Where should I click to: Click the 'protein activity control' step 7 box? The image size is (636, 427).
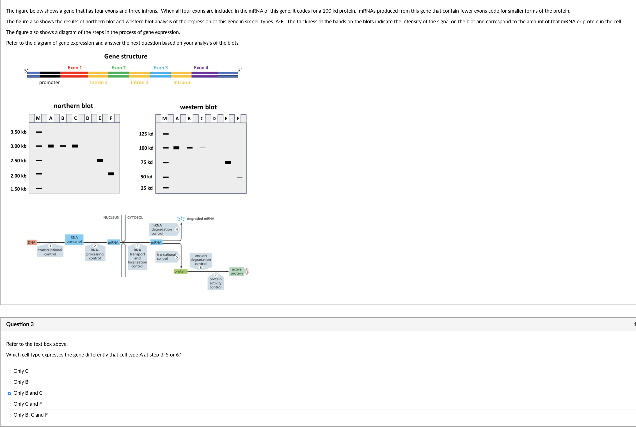coord(216,281)
